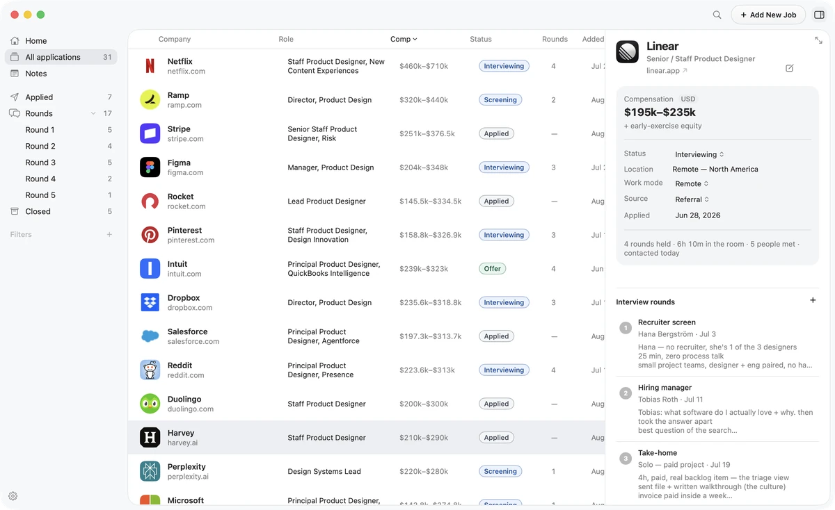
Task: Select the $239k–$323k compensation cell
Action: pos(424,269)
